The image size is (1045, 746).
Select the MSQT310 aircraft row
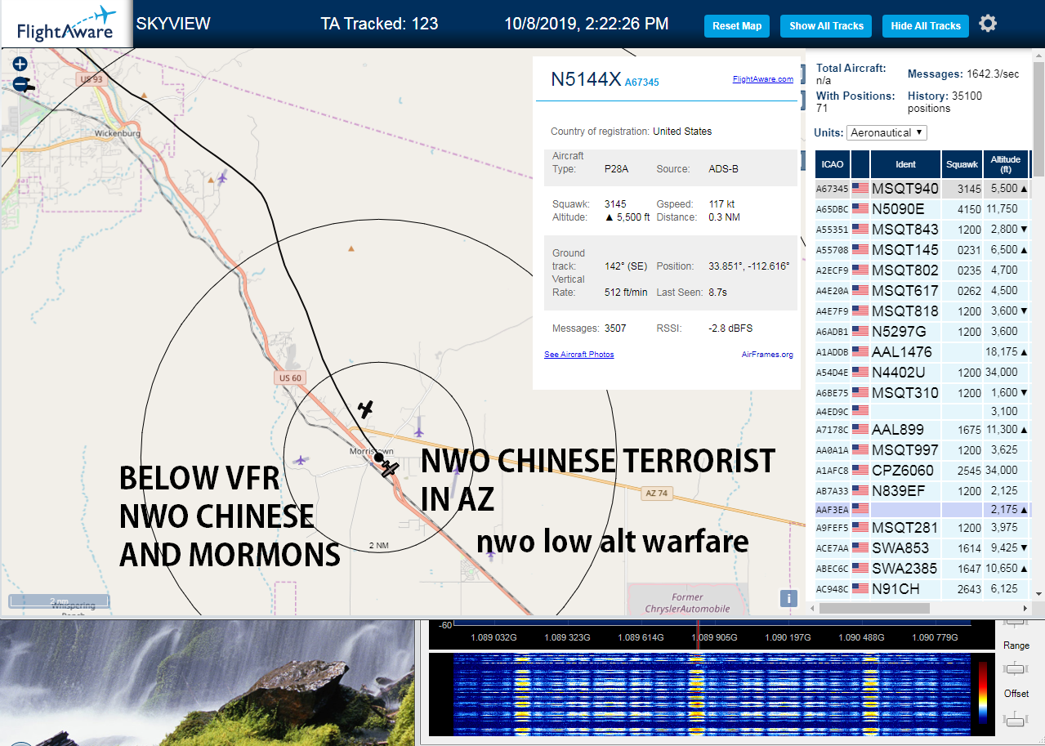pyautogui.click(x=922, y=393)
